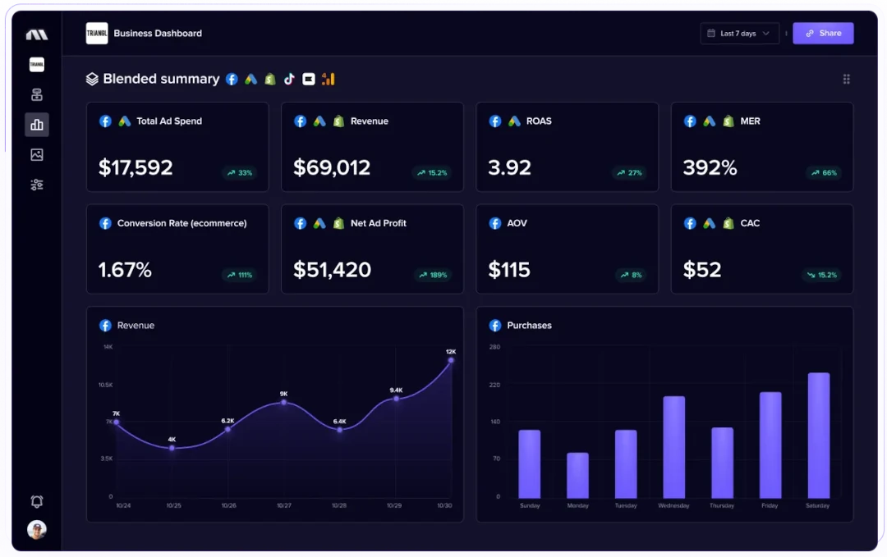
Task: Click the Shopify icon on MER card
Action: tap(728, 121)
